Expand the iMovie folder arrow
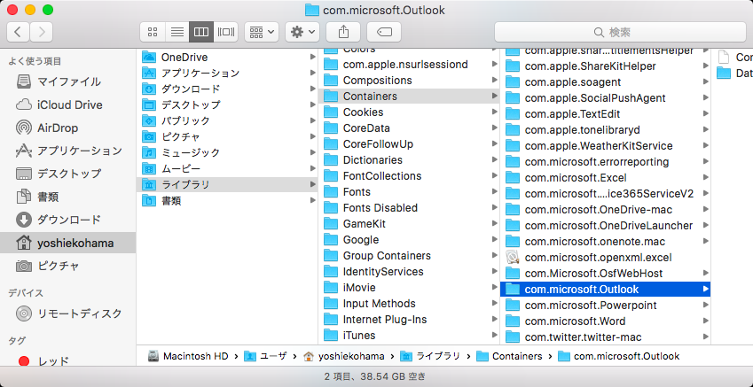Screen dimensions: 753x387 (x=495, y=287)
